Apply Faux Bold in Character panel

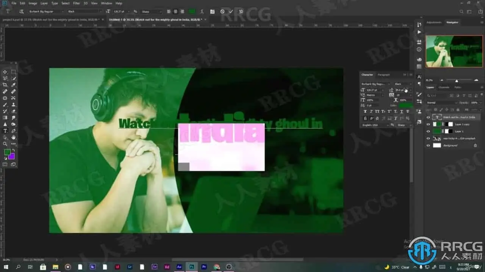coord(365,111)
